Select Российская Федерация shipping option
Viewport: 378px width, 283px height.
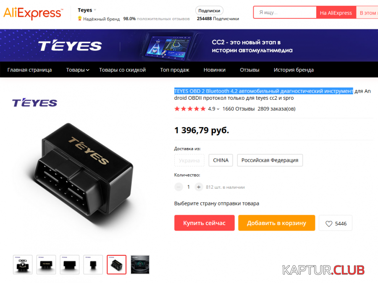(x=270, y=160)
